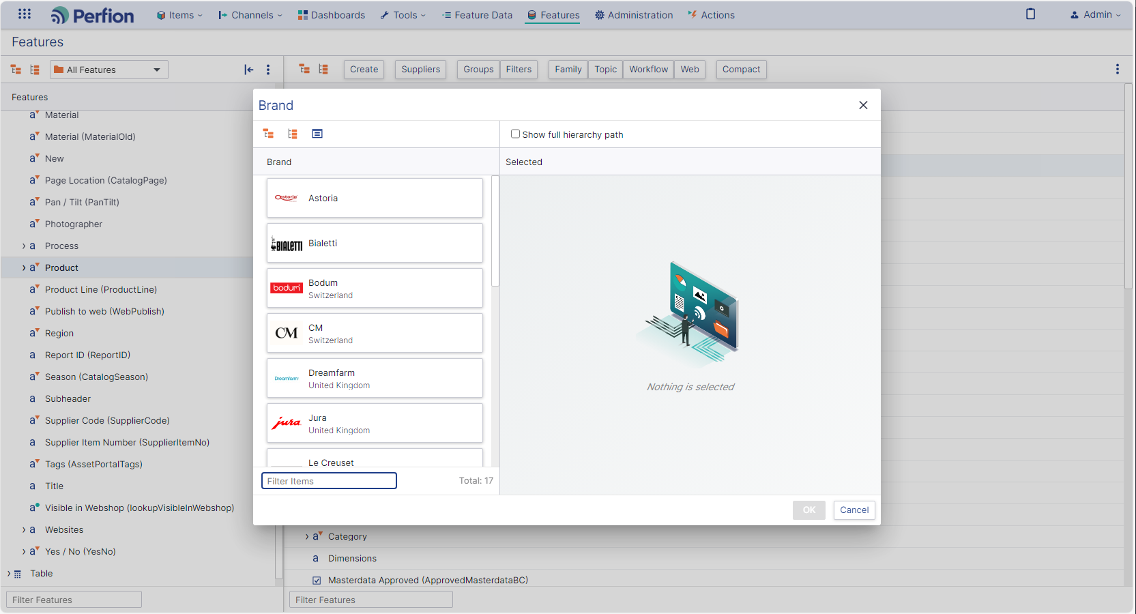Screen dimensions: 1136x614
Task: Open the app launcher grid icon
Action: (25, 14)
